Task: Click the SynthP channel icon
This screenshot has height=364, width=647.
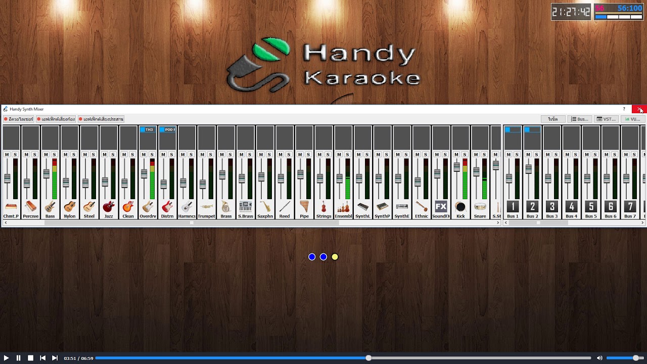Action: point(382,206)
